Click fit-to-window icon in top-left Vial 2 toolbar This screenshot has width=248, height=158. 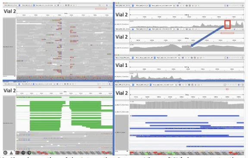coord(71,5)
